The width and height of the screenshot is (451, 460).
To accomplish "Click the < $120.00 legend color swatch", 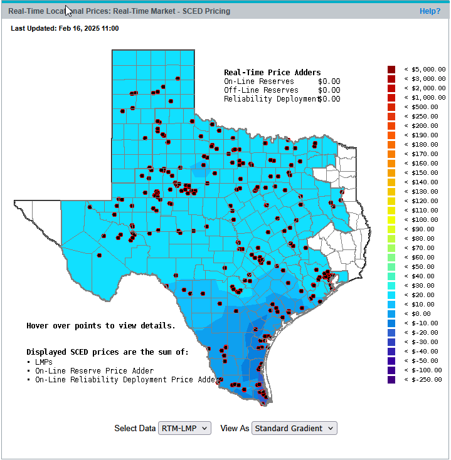I will tap(391, 201).
